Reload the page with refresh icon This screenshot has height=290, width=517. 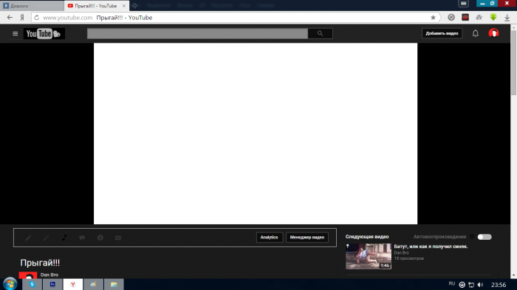tap(37, 18)
